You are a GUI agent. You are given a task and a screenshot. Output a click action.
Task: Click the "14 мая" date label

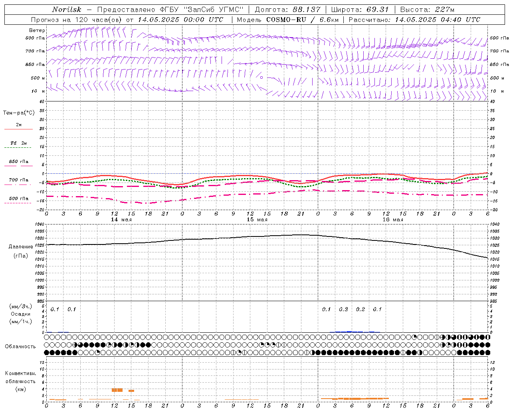click(x=121, y=220)
